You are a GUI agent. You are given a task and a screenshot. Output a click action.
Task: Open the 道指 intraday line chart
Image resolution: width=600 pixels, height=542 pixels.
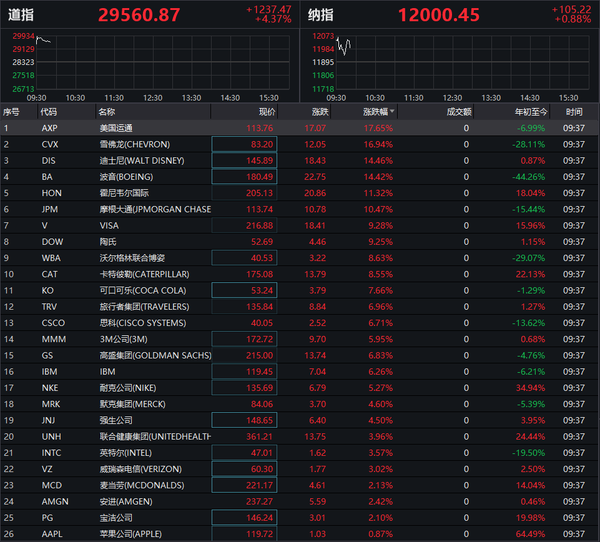click(x=163, y=62)
